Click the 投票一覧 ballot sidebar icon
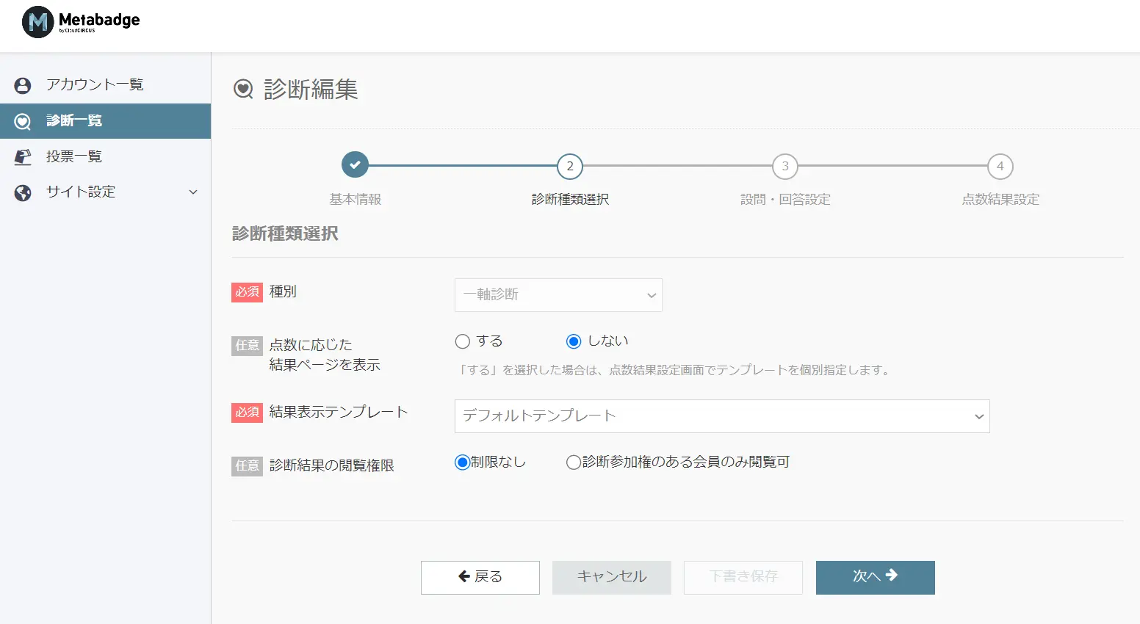 23,156
